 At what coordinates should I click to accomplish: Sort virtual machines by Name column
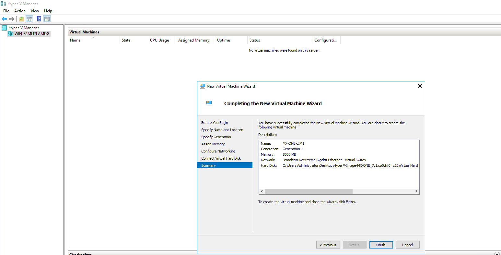(x=75, y=40)
